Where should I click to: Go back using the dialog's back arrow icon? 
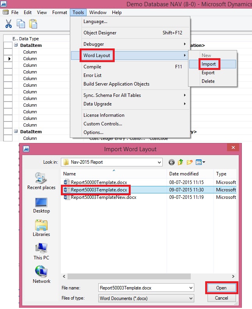coord(172,162)
